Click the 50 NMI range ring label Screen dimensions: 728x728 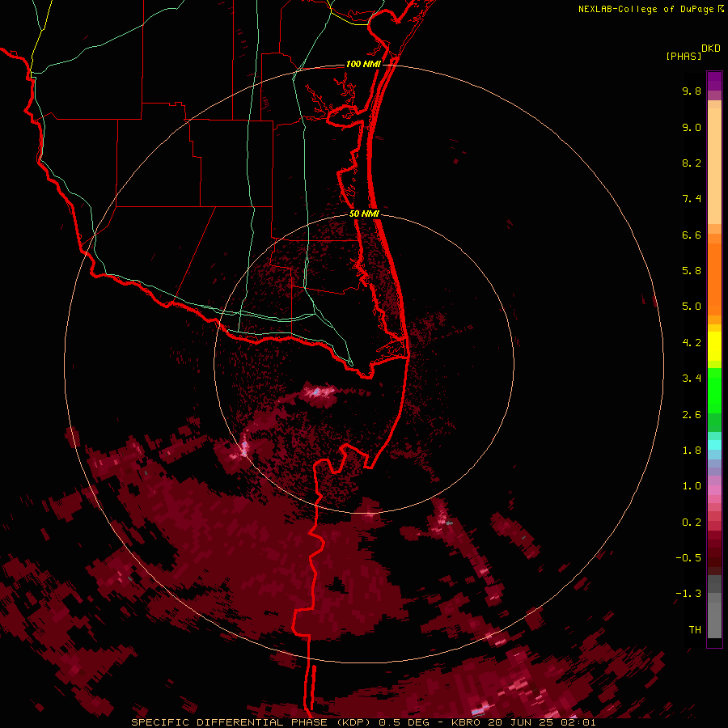coord(364,214)
